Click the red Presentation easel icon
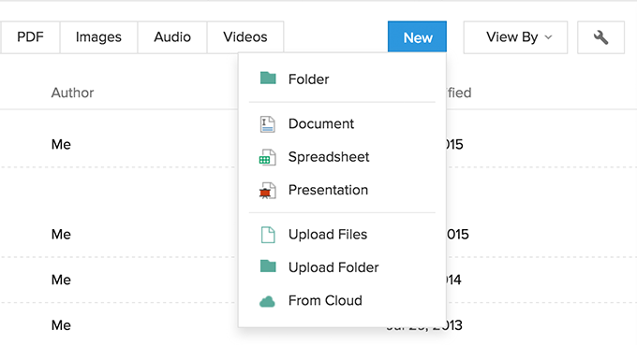Screen dimensions: 637x345 point(267,191)
